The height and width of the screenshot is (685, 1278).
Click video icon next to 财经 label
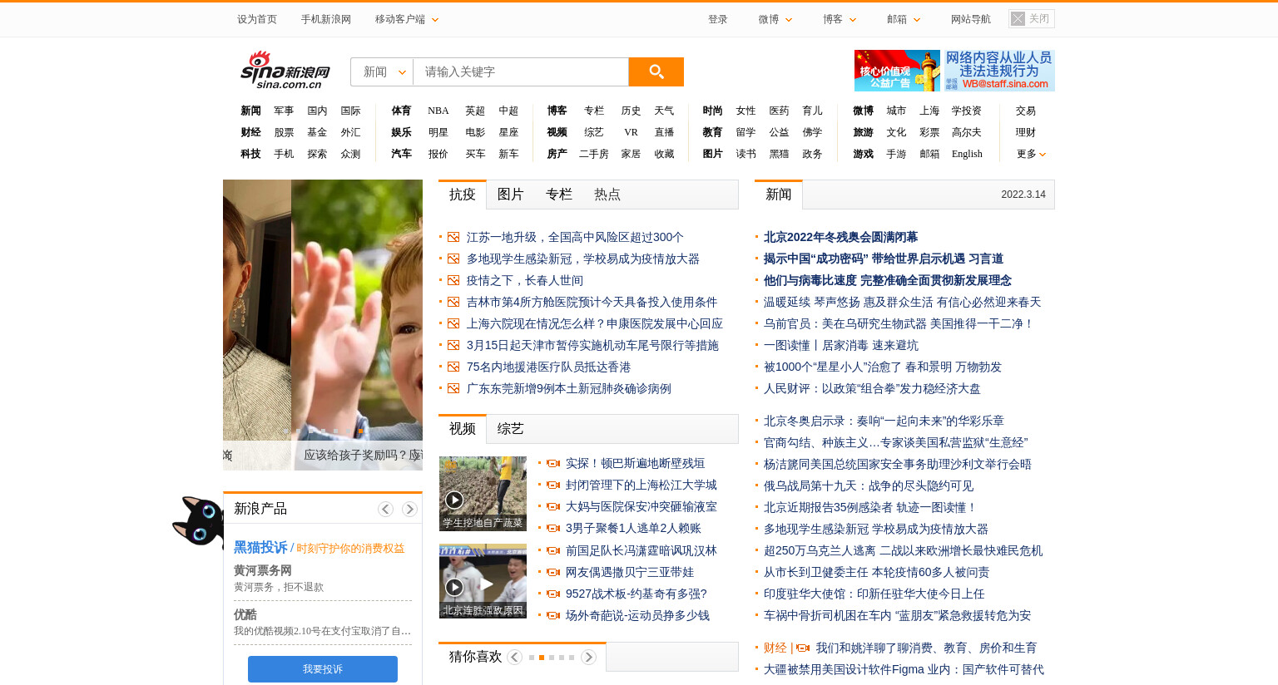click(x=803, y=648)
